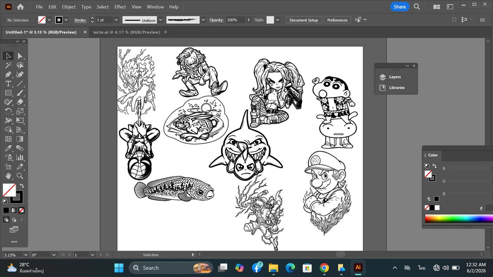
Task: Click Default Fill and Stroke icon in toolbar
Action: point(5,201)
